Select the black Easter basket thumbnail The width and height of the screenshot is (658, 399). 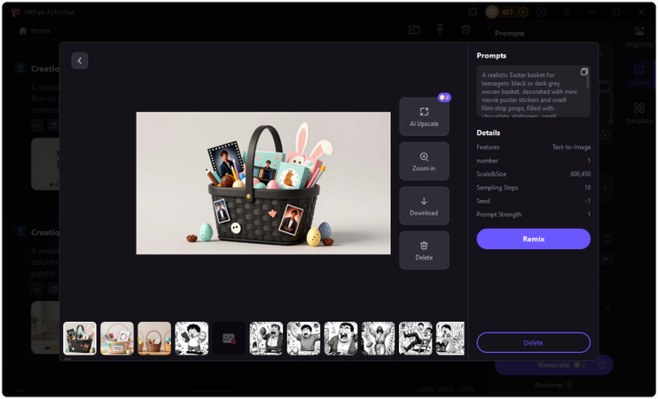tap(80, 338)
